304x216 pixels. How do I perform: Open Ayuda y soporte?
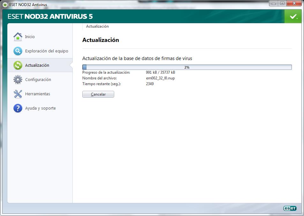(40, 108)
